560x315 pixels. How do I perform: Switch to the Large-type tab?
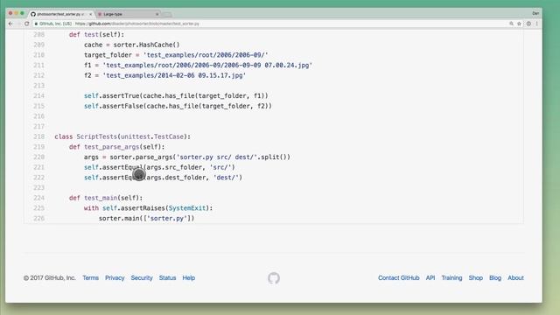[x=128, y=14]
